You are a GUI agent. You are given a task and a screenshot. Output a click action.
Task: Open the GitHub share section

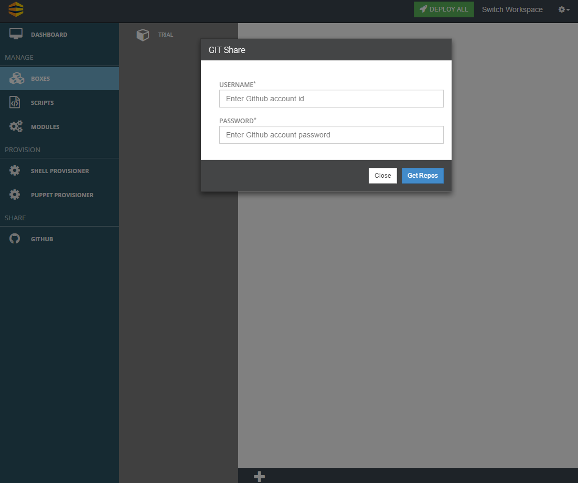[x=42, y=239]
